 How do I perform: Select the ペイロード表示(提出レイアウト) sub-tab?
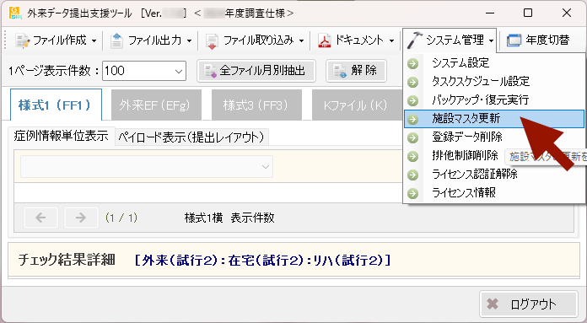pos(191,137)
